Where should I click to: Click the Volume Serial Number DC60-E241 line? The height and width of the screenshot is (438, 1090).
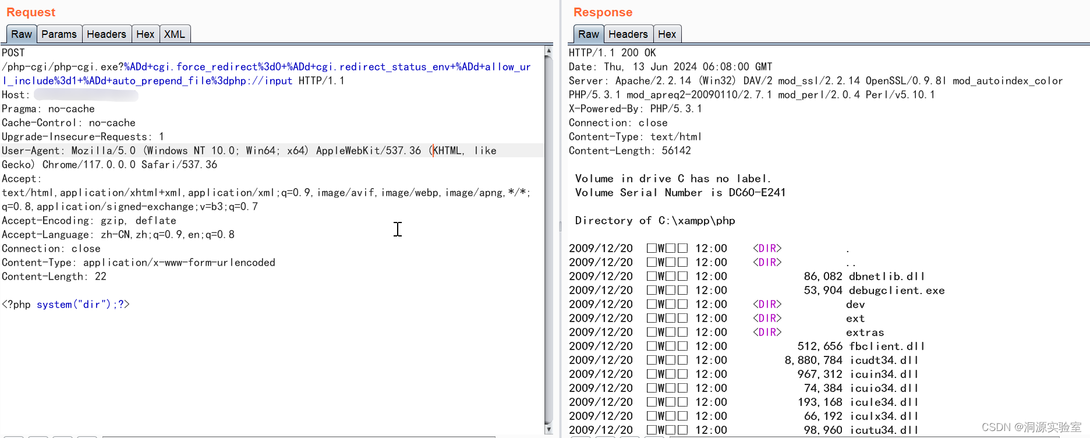click(x=680, y=193)
